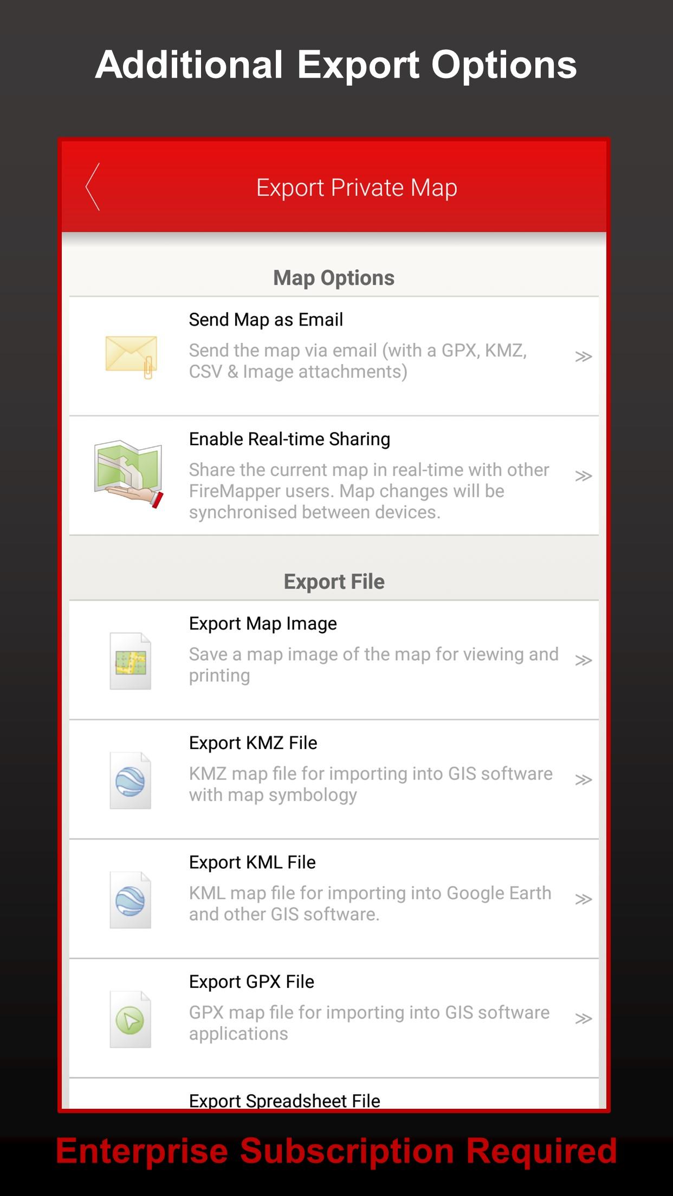Select the Send Map as Email option

click(334, 356)
